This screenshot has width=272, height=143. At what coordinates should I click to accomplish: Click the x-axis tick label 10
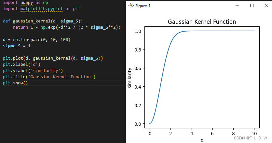pos(254,134)
